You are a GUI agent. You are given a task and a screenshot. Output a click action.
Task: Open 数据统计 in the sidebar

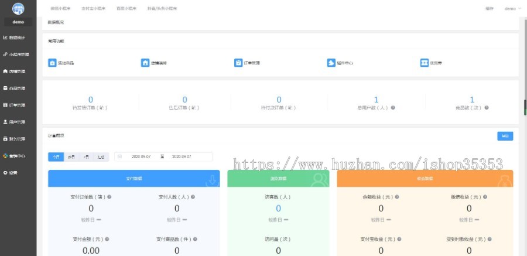click(14, 37)
